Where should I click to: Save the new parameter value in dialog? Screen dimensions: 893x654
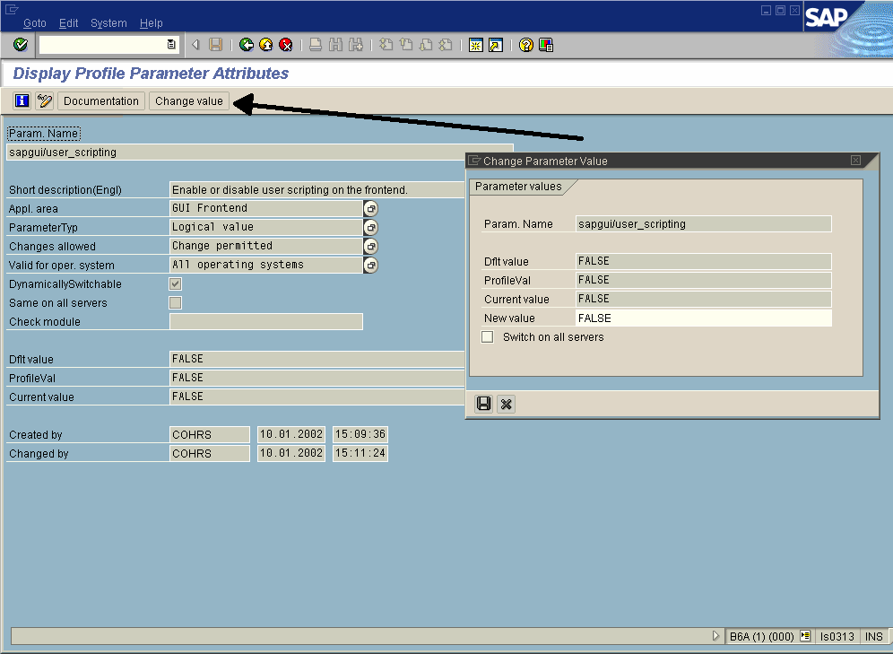pos(484,405)
